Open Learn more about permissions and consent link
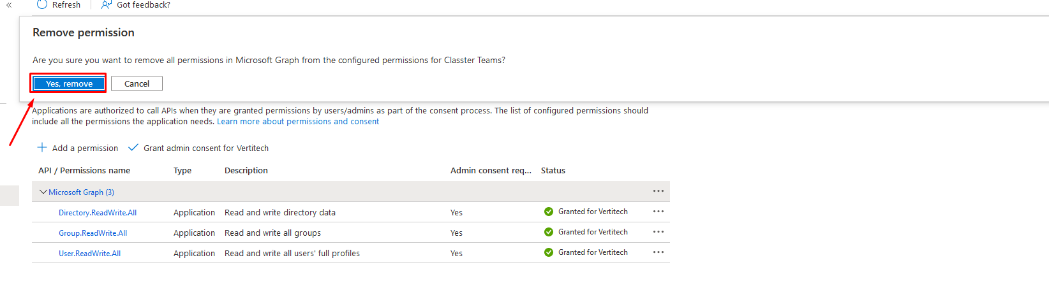1049x281 pixels. point(298,121)
